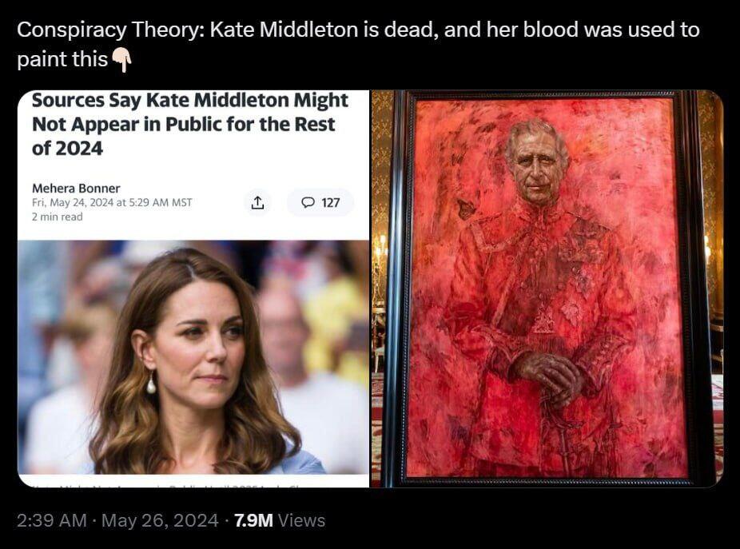The height and width of the screenshot is (549, 740).
Task: Open the left article screenshot image
Action: (193, 288)
